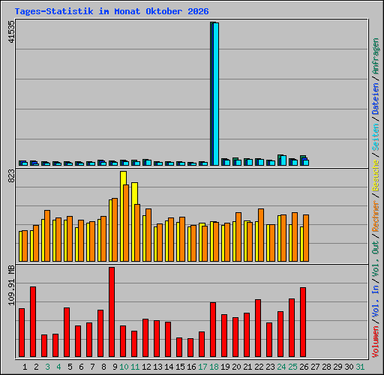Click day label 23 on the x-axis

[270, 367]
